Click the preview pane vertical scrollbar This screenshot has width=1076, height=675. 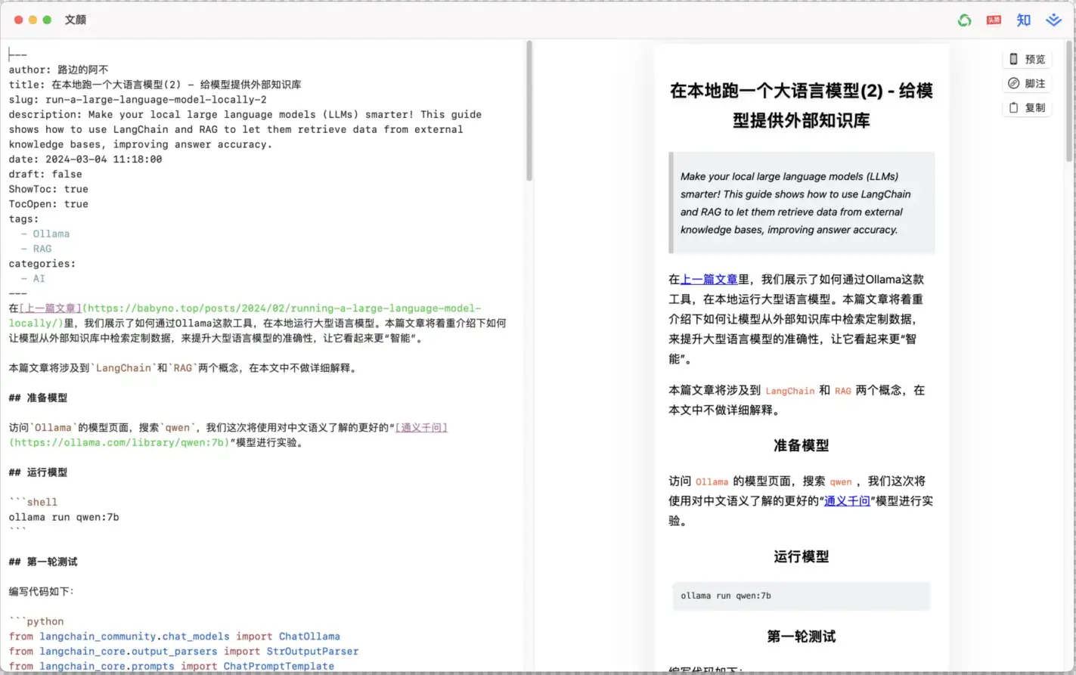(1069, 101)
